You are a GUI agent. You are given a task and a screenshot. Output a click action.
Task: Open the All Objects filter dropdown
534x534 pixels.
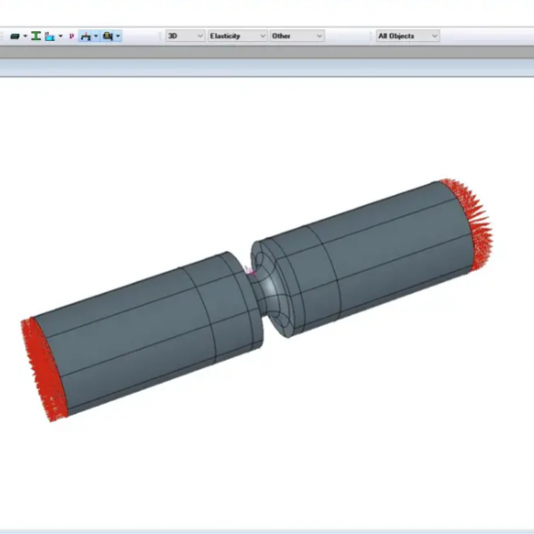(x=408, y=36)
